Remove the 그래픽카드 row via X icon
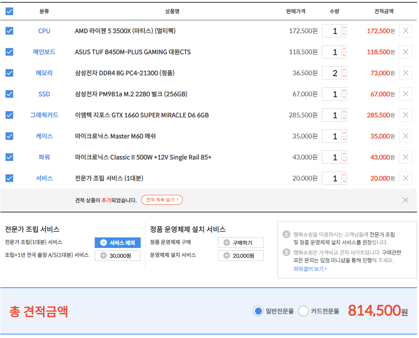This screenshot has height=338, width=419. click(405, 115)
